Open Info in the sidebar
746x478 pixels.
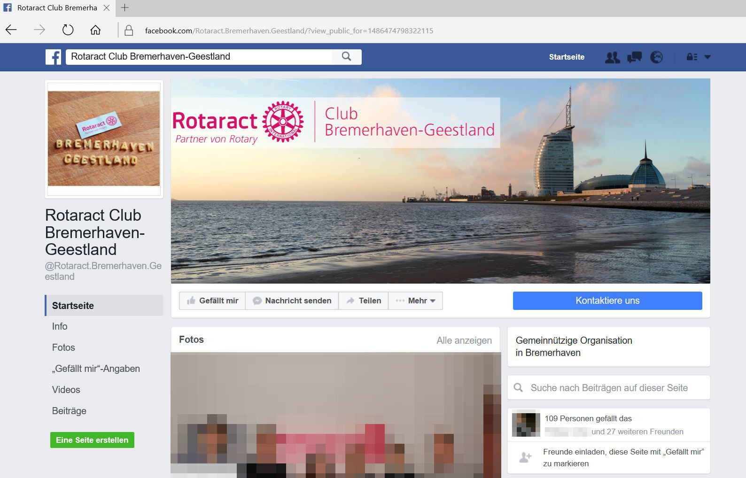pos(60,326)
